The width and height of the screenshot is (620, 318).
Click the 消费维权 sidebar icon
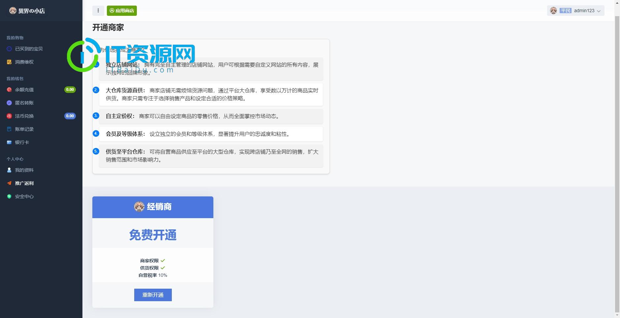pos(9,62)
